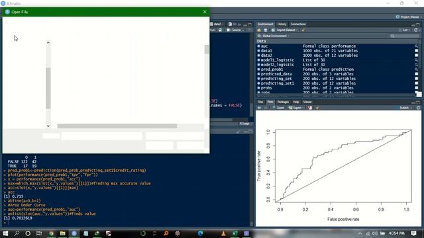The height and width of the screenshot is (238, 424).
Task: Remove current plot with red X icon
Action: 310,108
